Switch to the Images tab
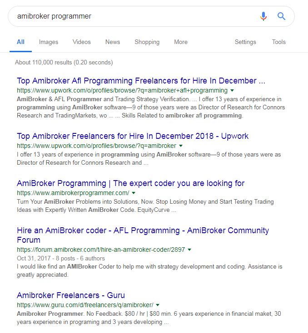Screen dimensions: 308x333 49,42
